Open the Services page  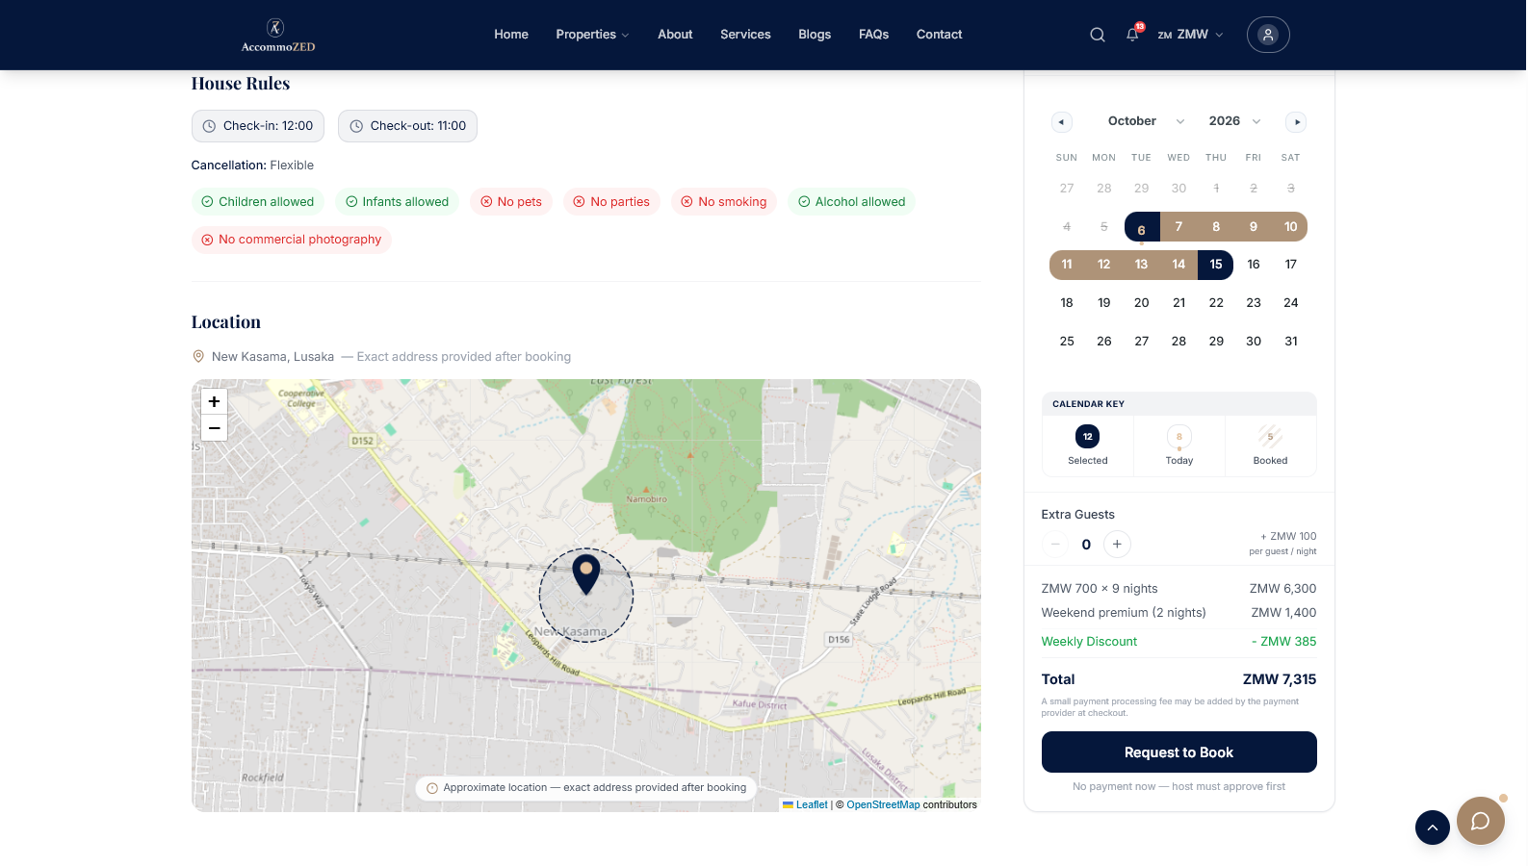coord(745,35)
